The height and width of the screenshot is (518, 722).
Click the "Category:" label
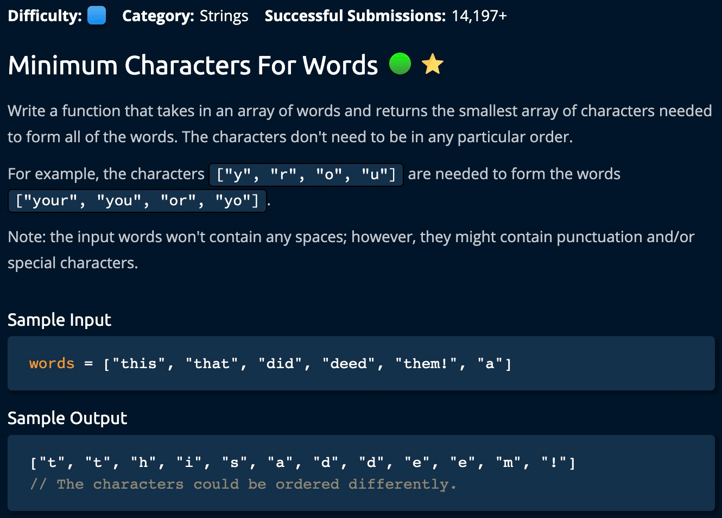[158, 16]
